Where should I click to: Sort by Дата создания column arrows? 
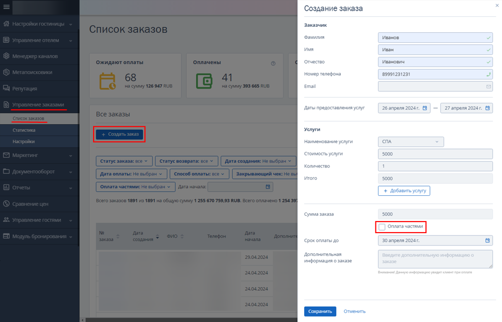coord(157,237)
